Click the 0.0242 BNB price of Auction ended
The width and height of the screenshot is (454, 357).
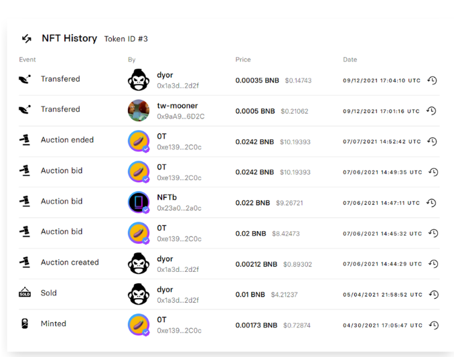click(254, 141)
